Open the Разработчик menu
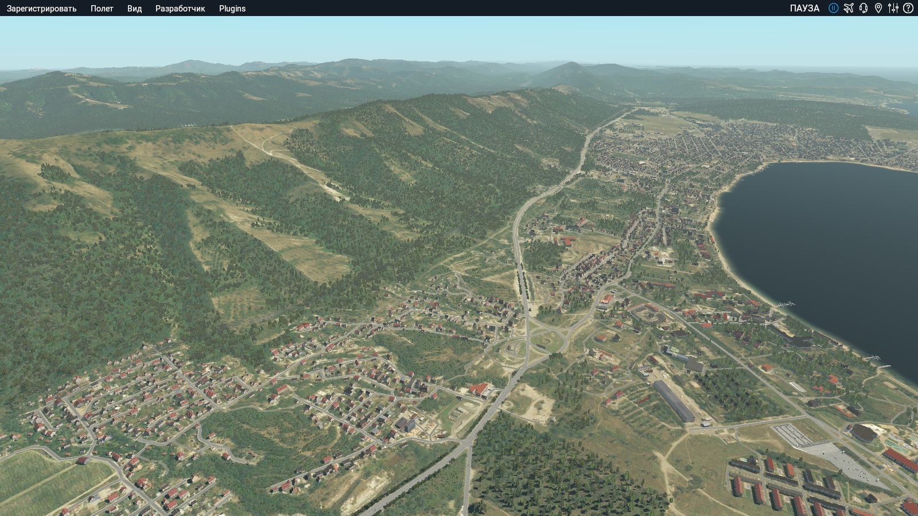The height and width of the screenshot is (516, 918). pyautogui.click(x=180, y=9)
